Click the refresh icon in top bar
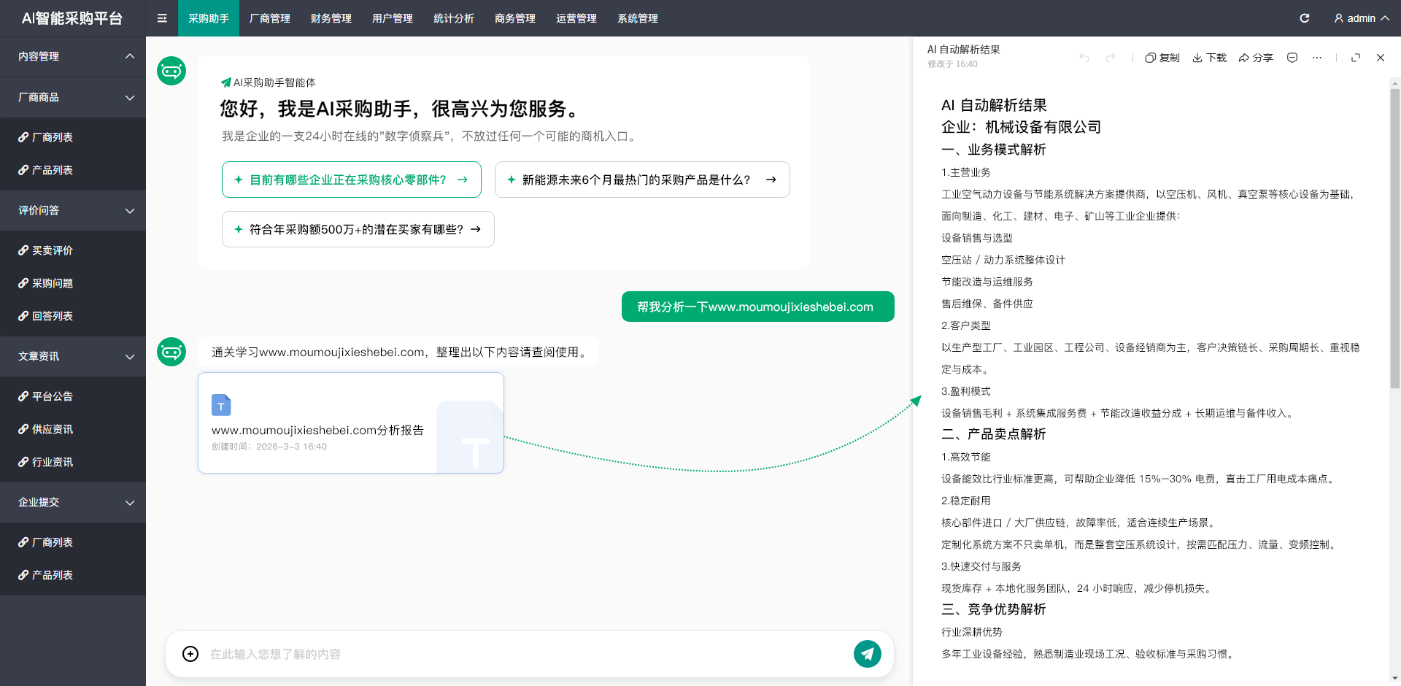The image size is (1401, 686). point(1305,18)
